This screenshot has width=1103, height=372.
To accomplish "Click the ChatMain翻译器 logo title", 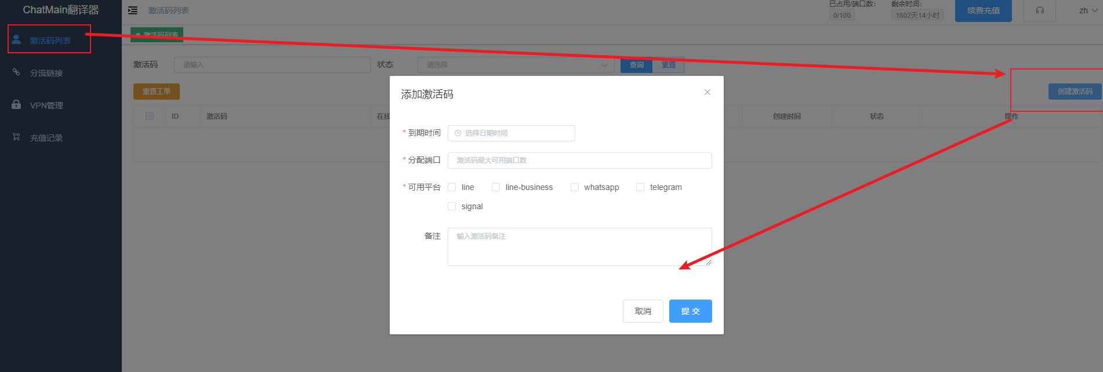I will (x=61, y=10).
